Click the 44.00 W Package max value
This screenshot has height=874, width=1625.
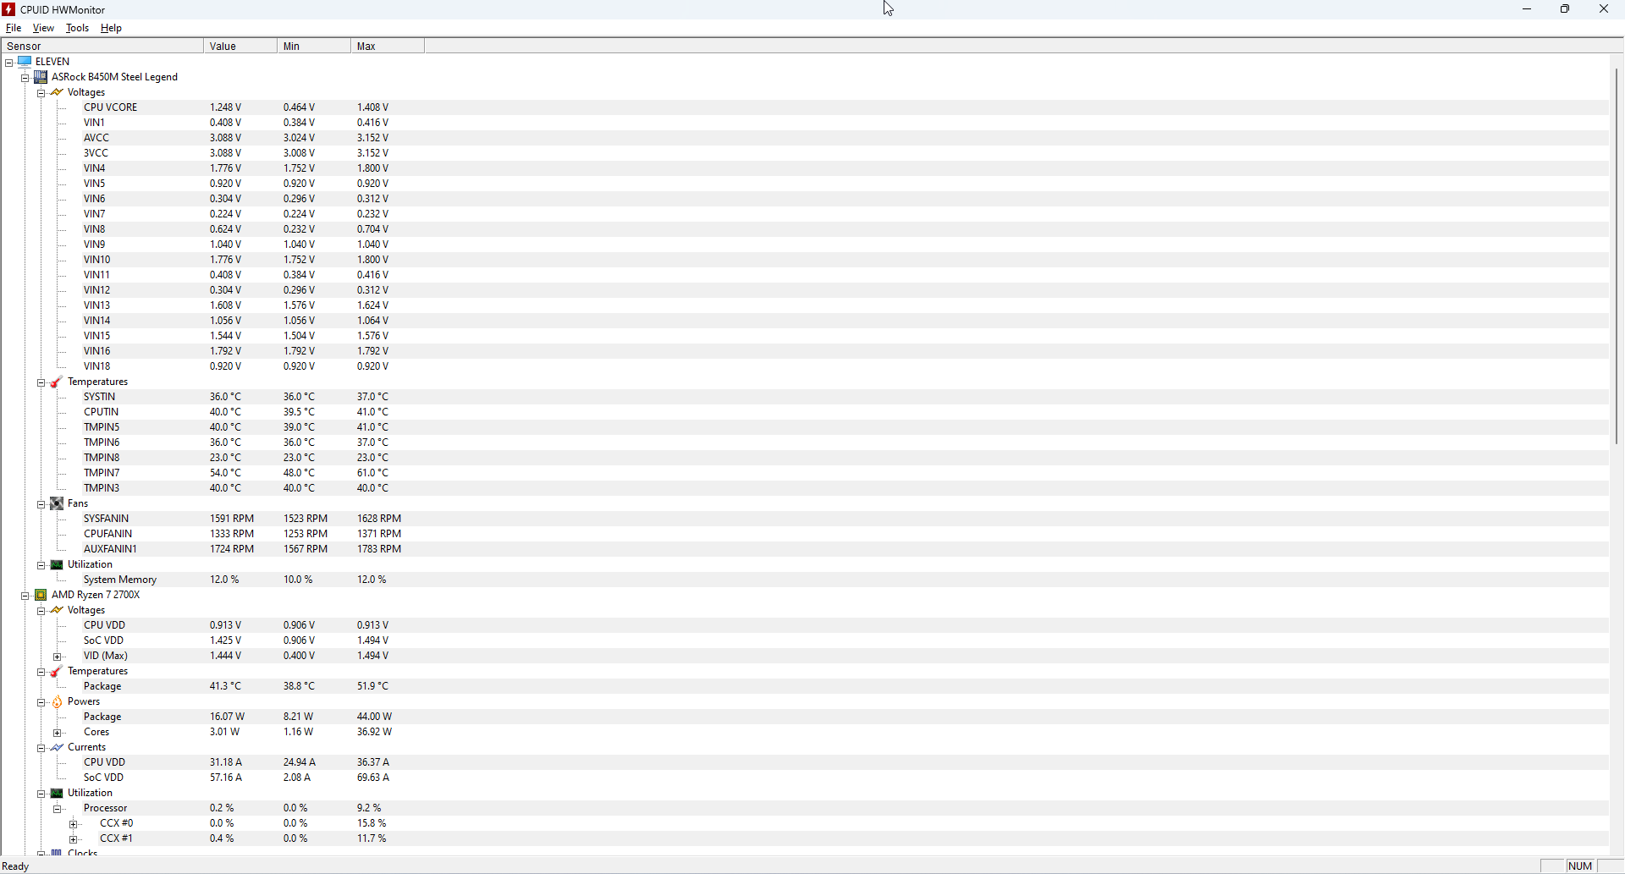click(374, 717)
